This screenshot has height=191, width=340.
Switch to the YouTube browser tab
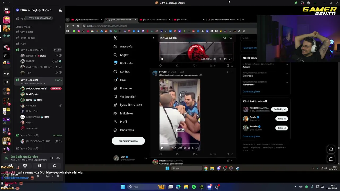189,20
